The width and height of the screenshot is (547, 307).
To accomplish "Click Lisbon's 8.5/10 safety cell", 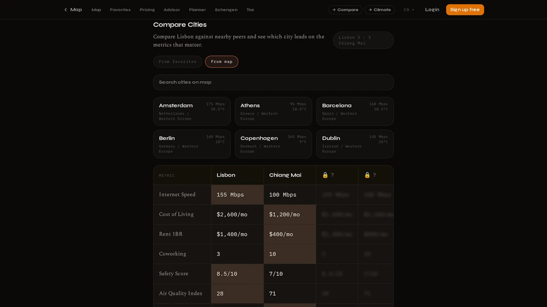I will pyautogui.click(x=237, y=274).
